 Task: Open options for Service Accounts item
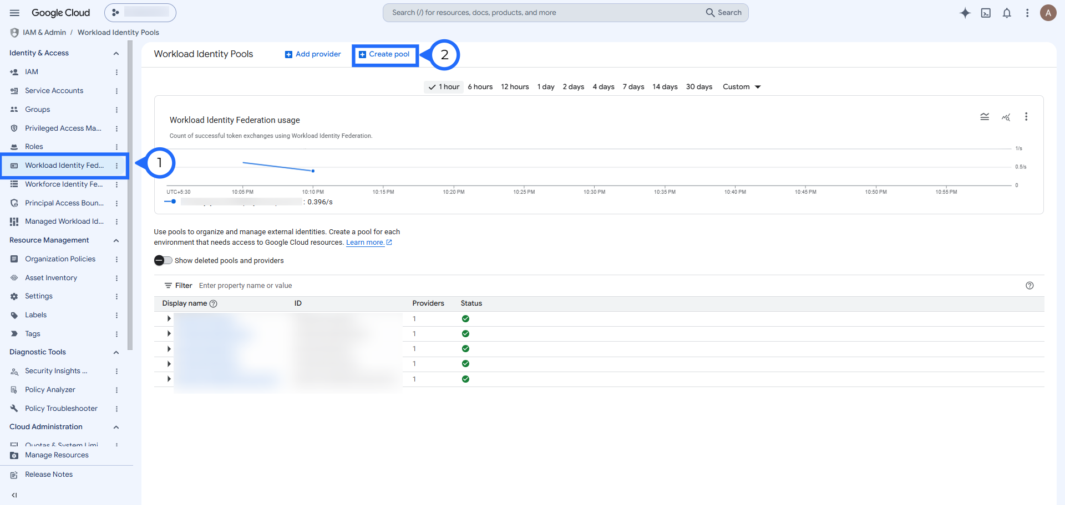click(116, 91)
